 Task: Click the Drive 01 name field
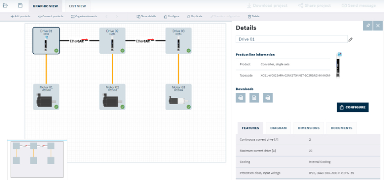pos(292,39)
